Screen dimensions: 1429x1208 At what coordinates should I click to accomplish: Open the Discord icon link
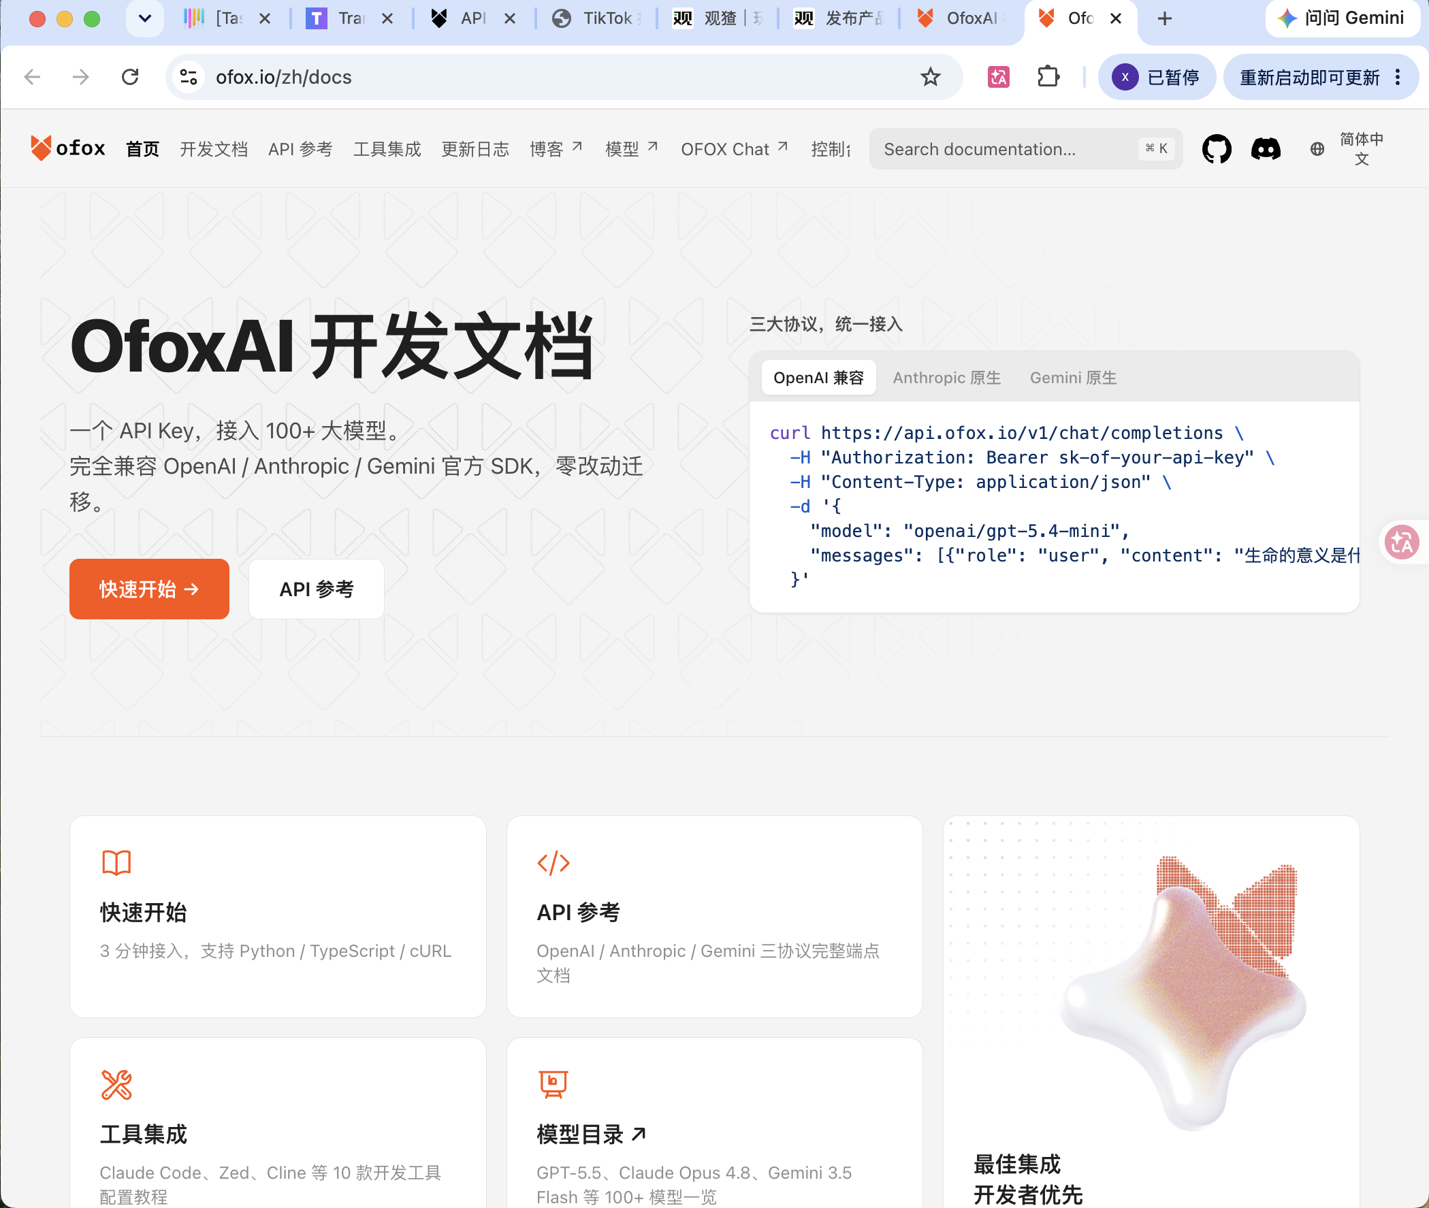[x=1266, y=148]
